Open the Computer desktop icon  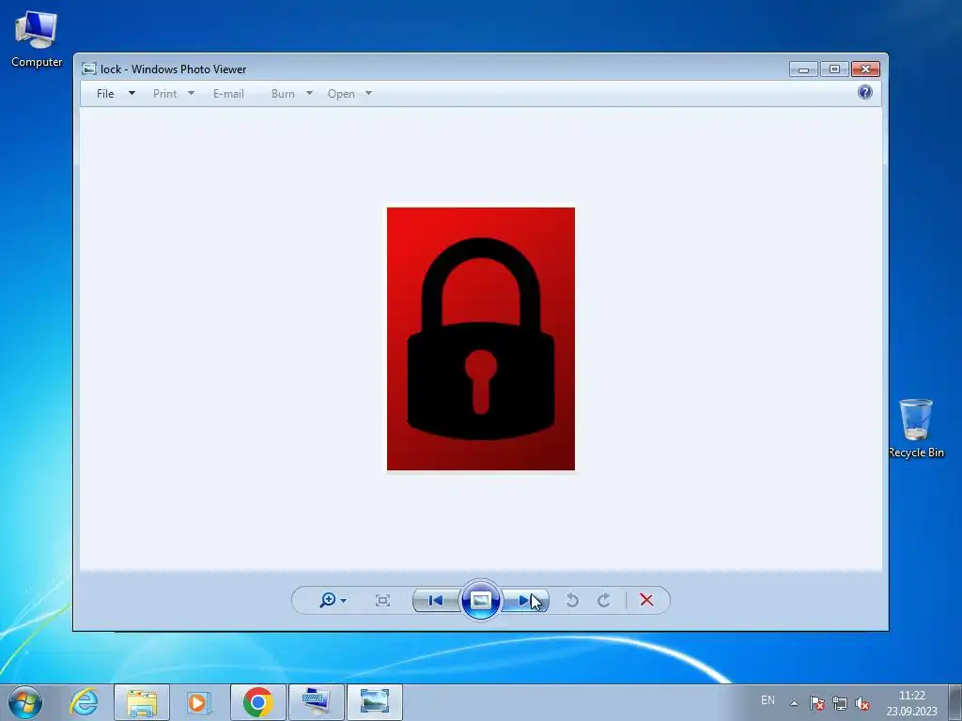pos(37,39)
